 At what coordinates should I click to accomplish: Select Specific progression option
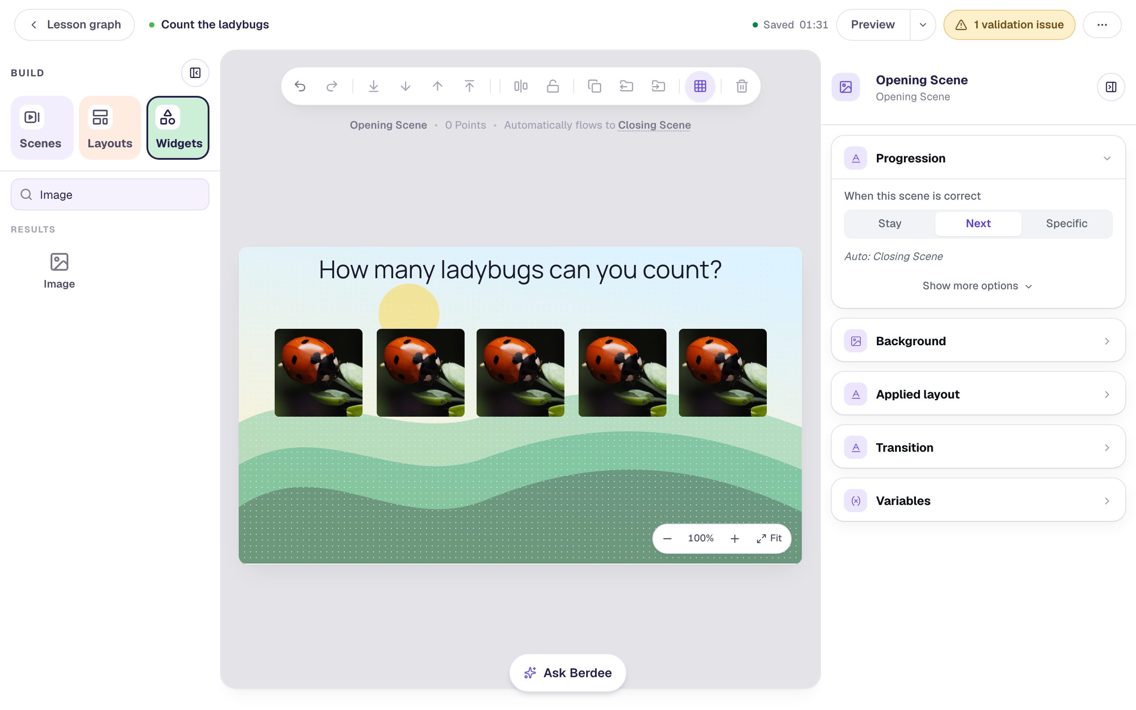click(1066, 224)
